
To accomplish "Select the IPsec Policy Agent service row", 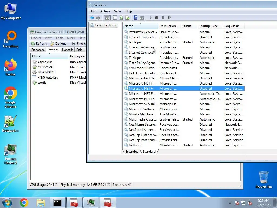I will click(x=184, y=63).
